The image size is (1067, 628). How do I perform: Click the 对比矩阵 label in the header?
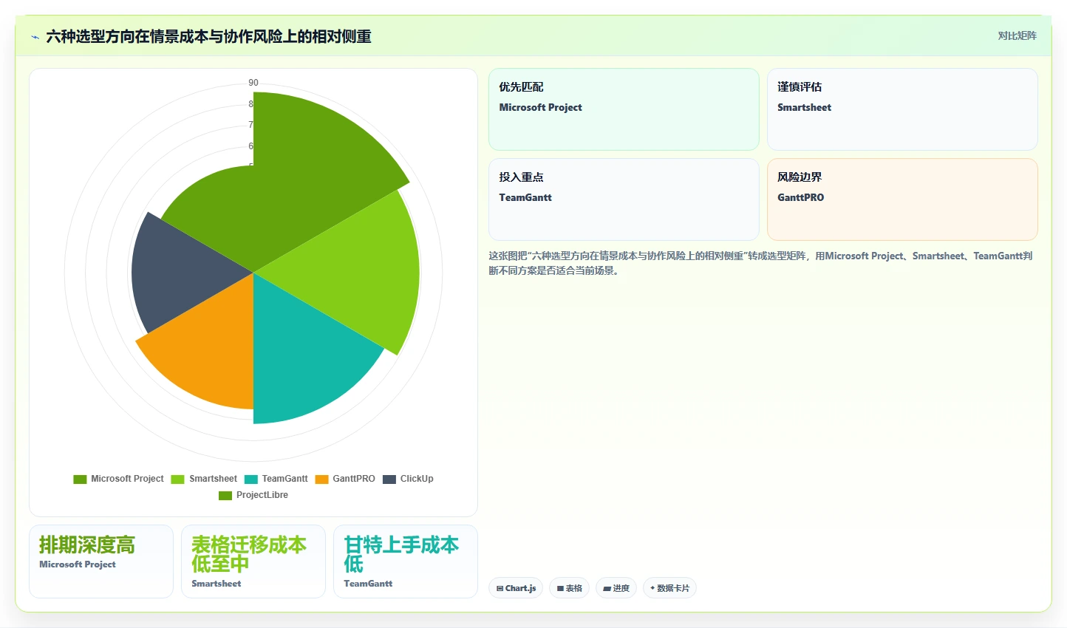pos(1017,35)
